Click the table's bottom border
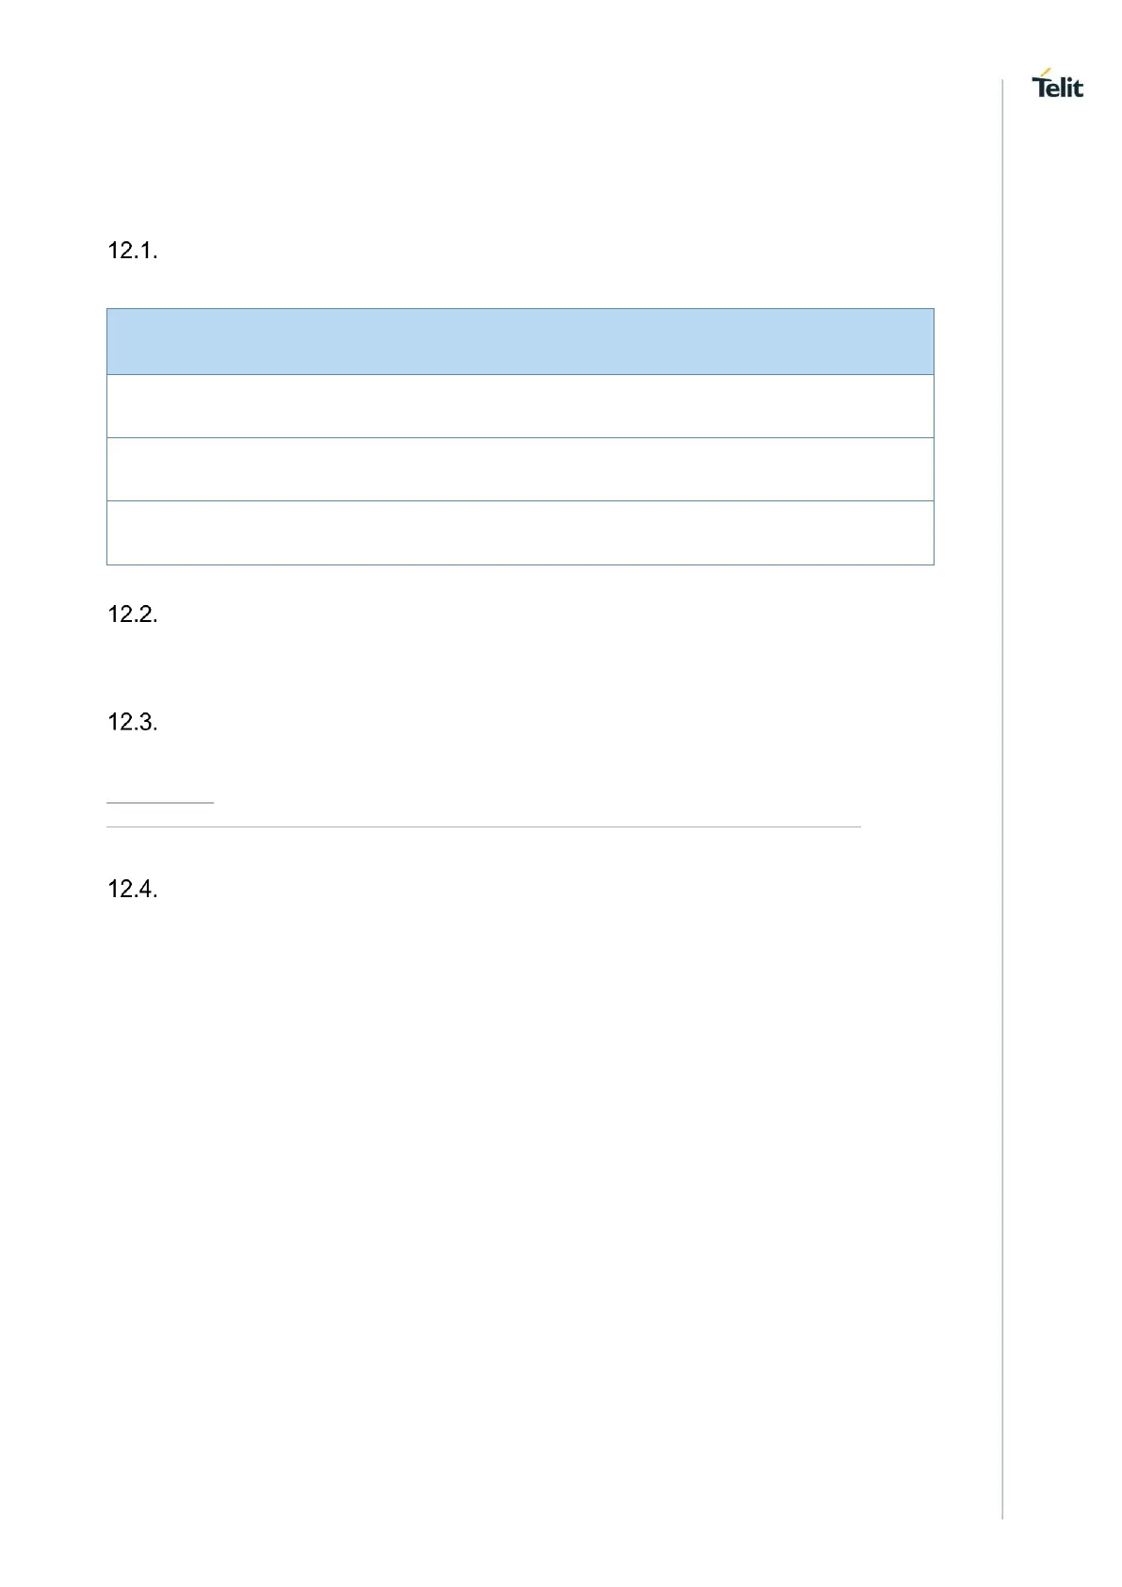Image resolution: width=1122 pixels, height=1587 pixels. 520,564
